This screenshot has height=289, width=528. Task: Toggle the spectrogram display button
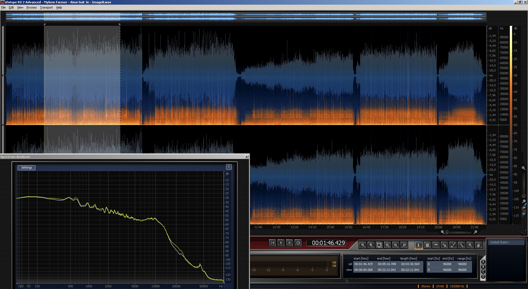[524, 209]
